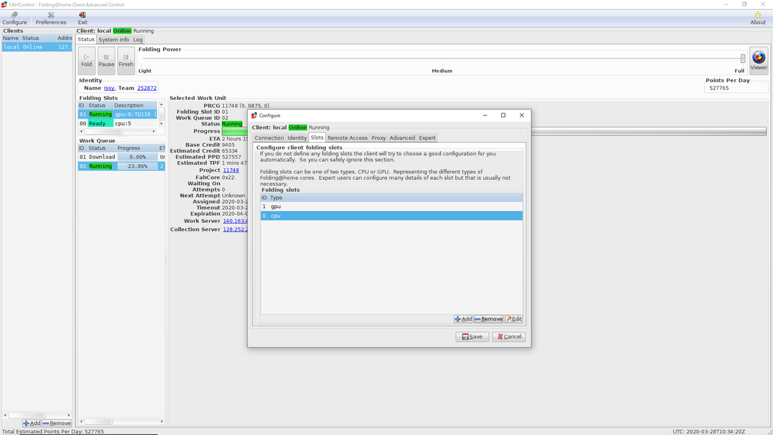Edit the selected folding slot
This screenshot has width=773, height=435.
click(x=513, y=319)
